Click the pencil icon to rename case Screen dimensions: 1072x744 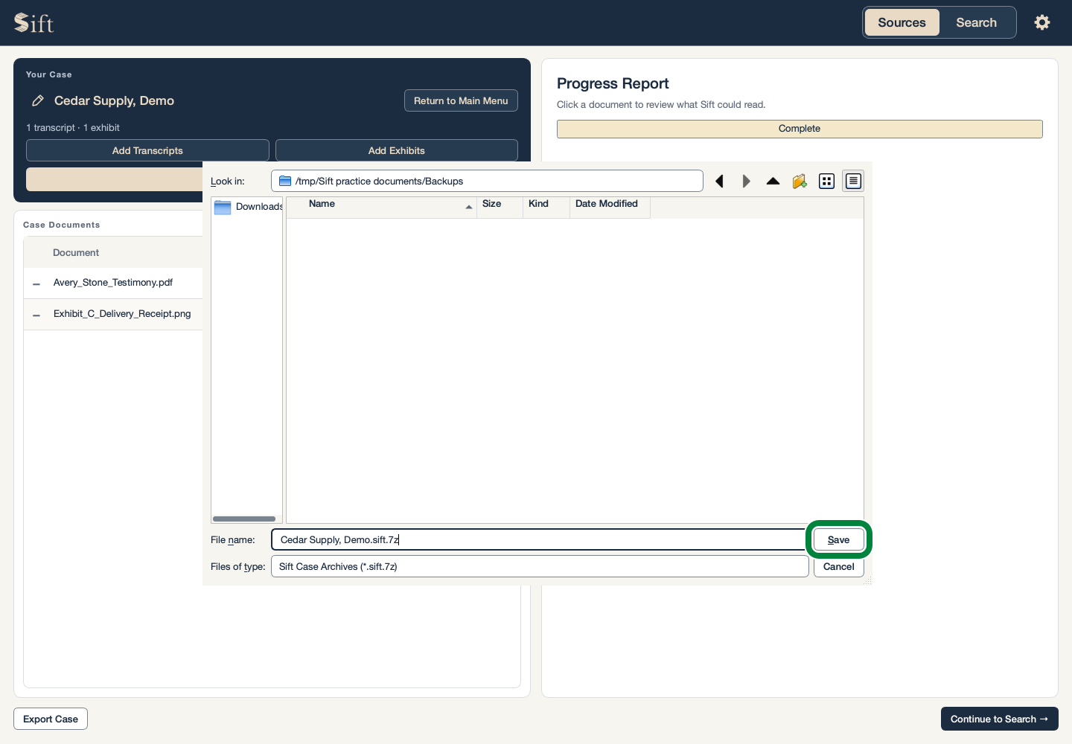38,100
